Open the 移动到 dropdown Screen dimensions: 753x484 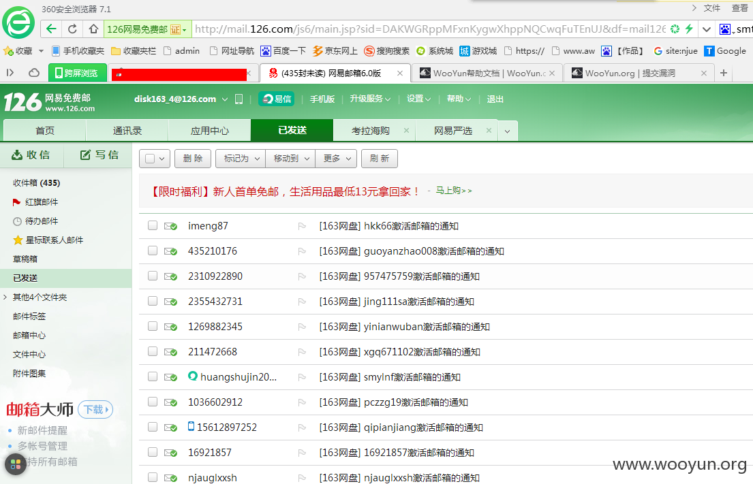click(x=290, y=159)
